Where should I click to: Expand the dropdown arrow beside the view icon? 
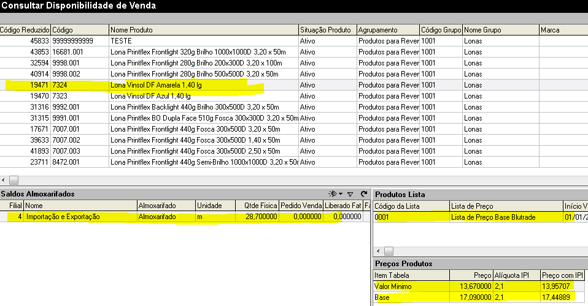(x=341, y=194)
